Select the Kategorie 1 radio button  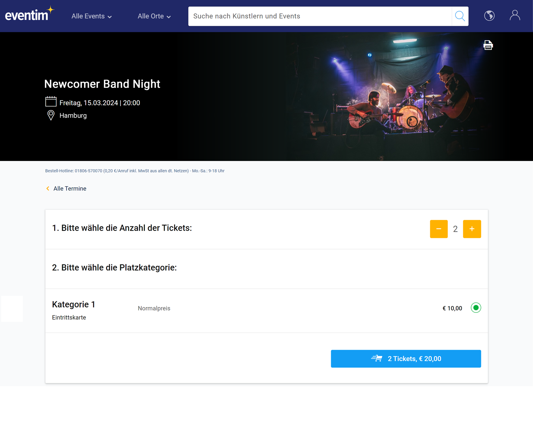point(476,308)
